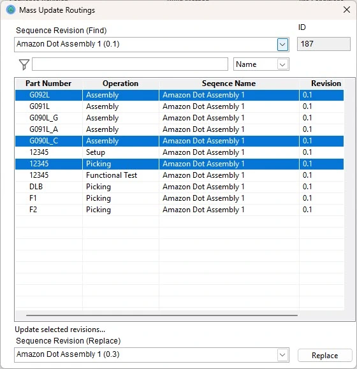Sort by the Part Number column header
357x369 pixels.
tap(48, 83)
